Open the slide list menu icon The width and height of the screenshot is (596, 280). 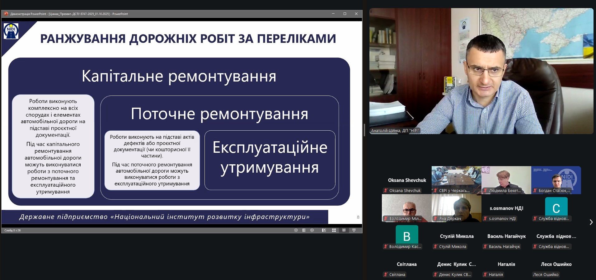click(304, 230)
